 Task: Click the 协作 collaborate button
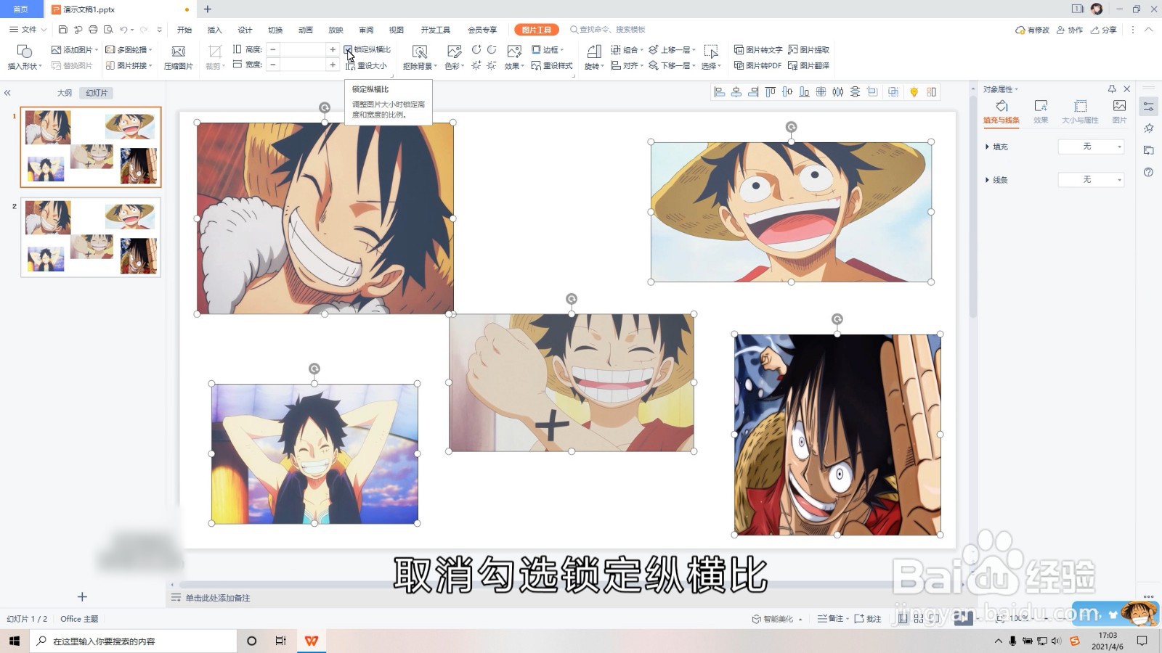1070,30
